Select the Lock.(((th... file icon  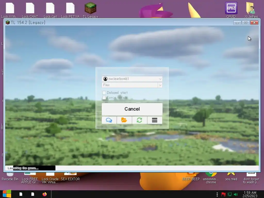point(10,10)
